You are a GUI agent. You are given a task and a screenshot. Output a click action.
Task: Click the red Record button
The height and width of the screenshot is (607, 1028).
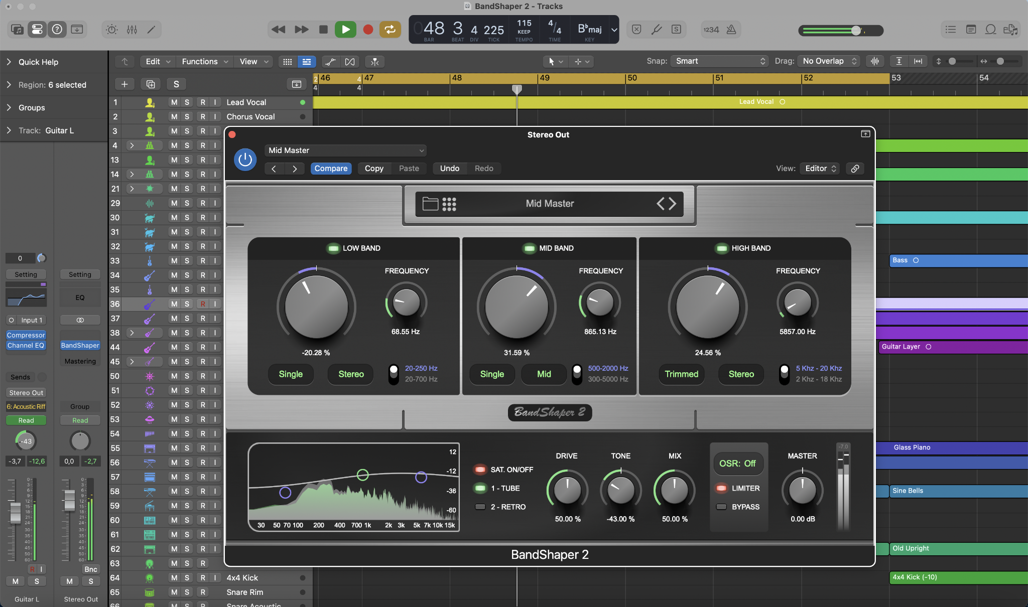point(368,30)
